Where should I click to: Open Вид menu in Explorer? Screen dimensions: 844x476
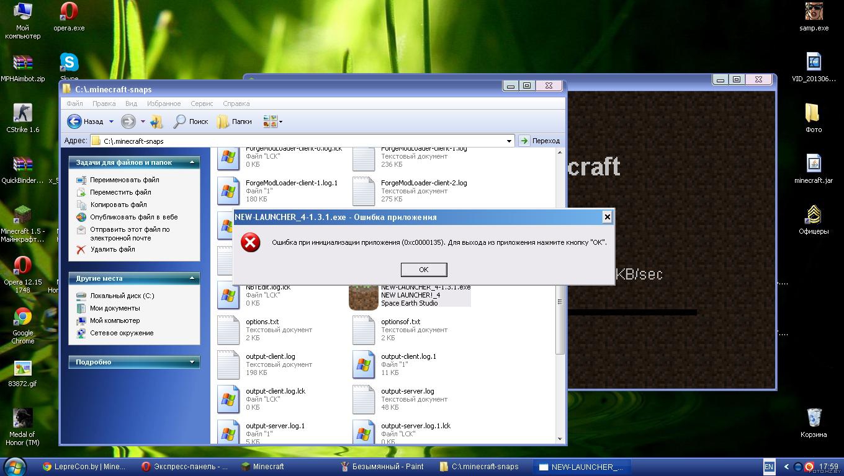131,104
